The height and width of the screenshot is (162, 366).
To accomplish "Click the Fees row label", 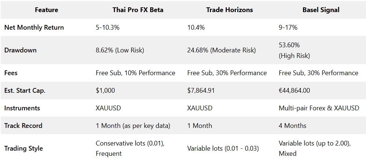I will tap(11, 73).
